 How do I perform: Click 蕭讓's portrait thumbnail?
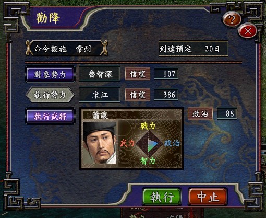[100, 143]
